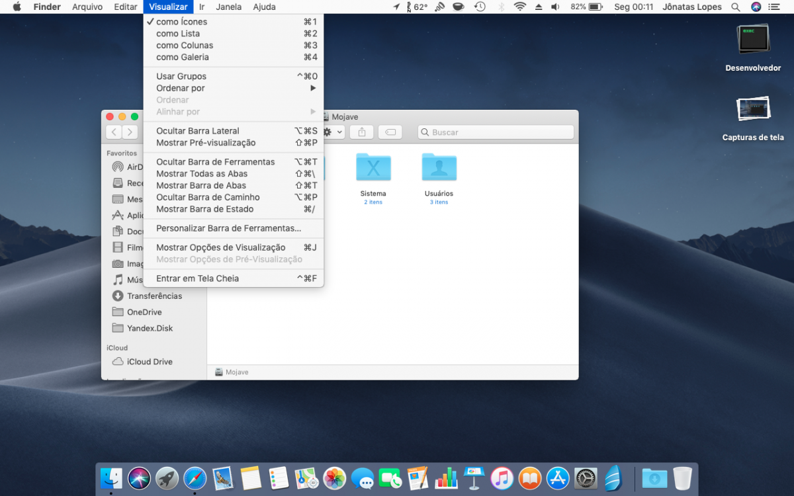Choose Ocultar Barra de Ferramentas
The height and width of the screenshot is (496, 794).
(x=234, y=162)
